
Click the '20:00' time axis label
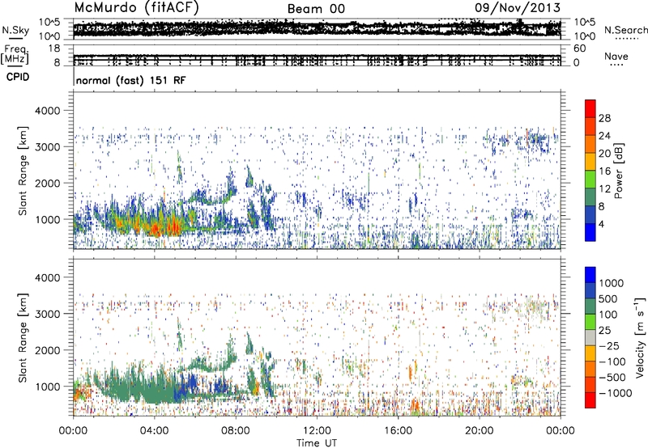480,431
